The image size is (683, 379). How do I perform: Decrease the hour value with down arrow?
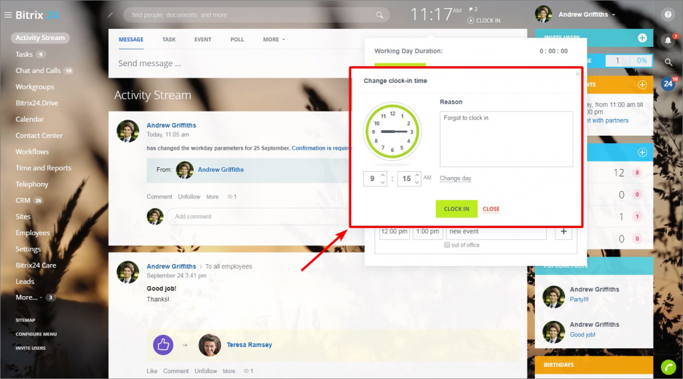pos(383,182)
